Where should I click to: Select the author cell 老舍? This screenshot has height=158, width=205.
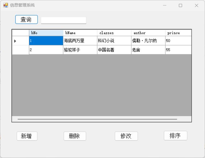click(148, 50)
